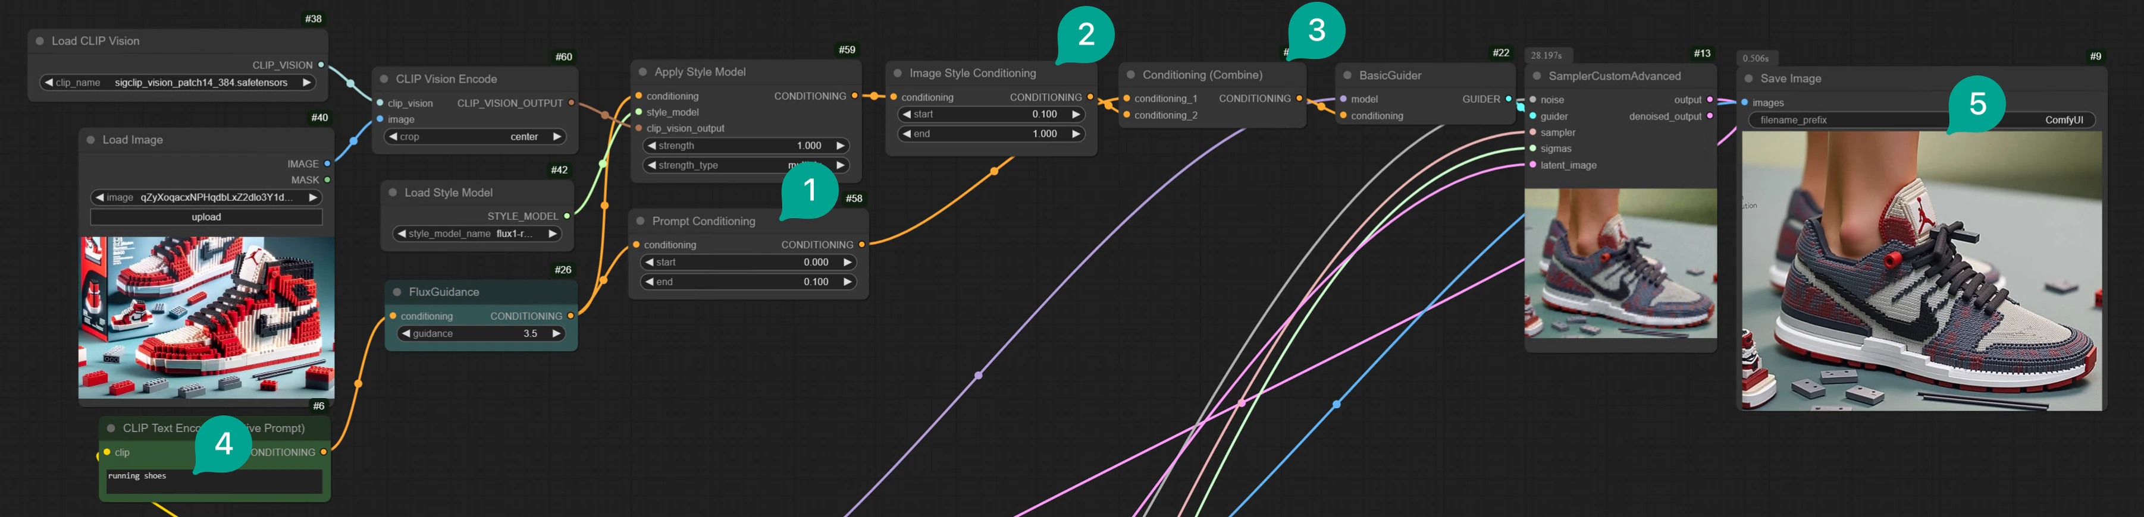Click the output sneaker image in Save Image
Image resolution: width=2144 pixels, height=517 pixels.
1922,271
